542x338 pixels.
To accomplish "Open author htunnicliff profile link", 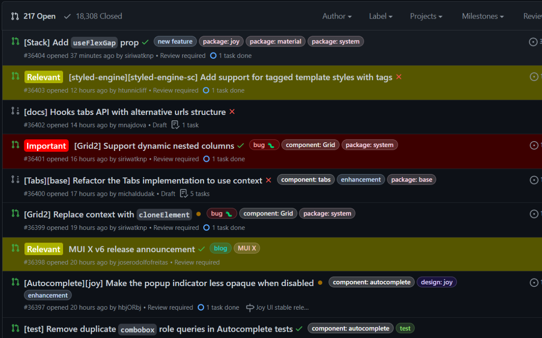I will point(133,90).
